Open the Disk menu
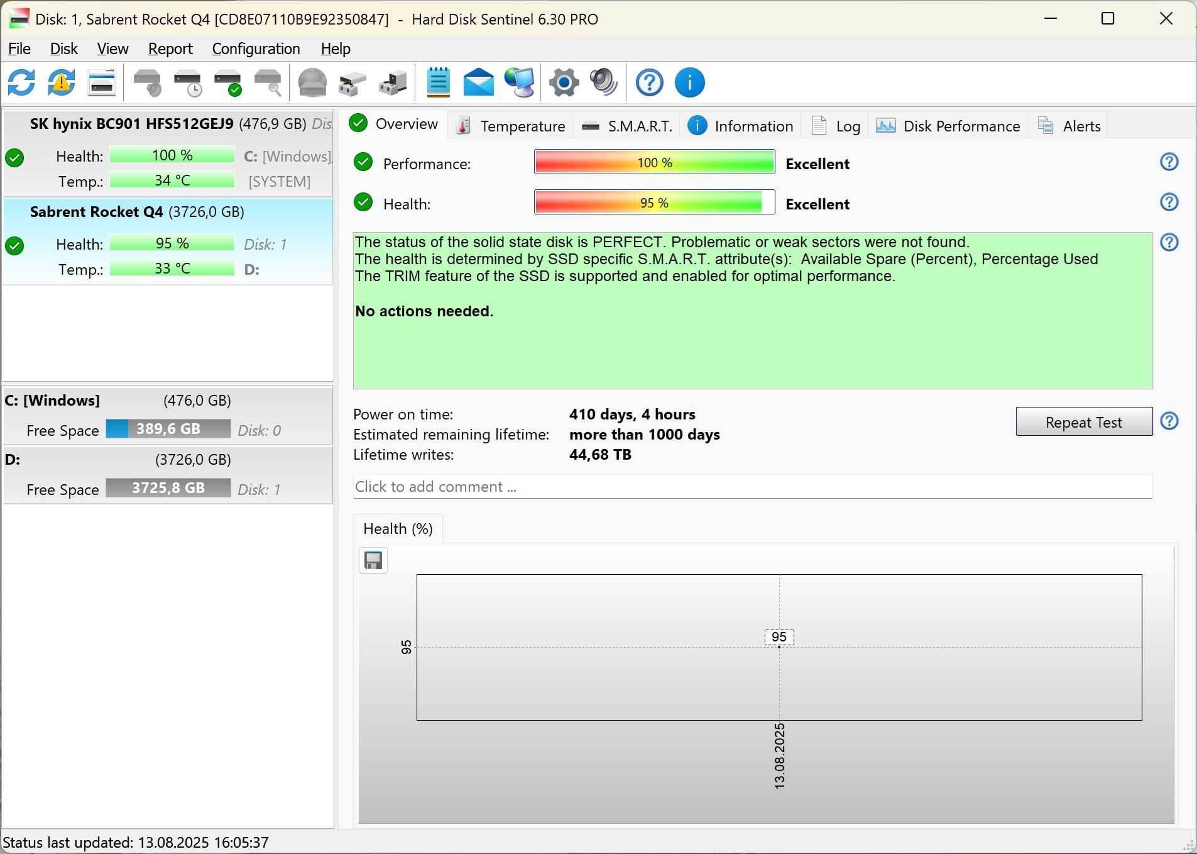This screenshot has width=1197, height=854. point(63,48)
